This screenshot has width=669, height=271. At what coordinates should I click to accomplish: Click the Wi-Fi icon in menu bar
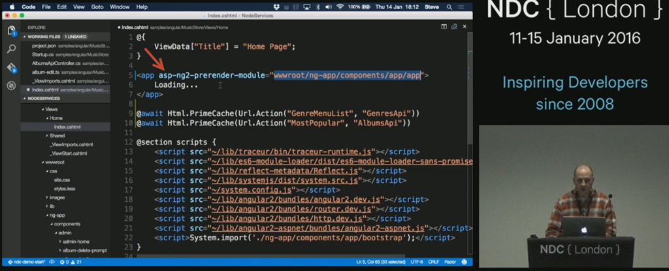click(x=340, y=7)
